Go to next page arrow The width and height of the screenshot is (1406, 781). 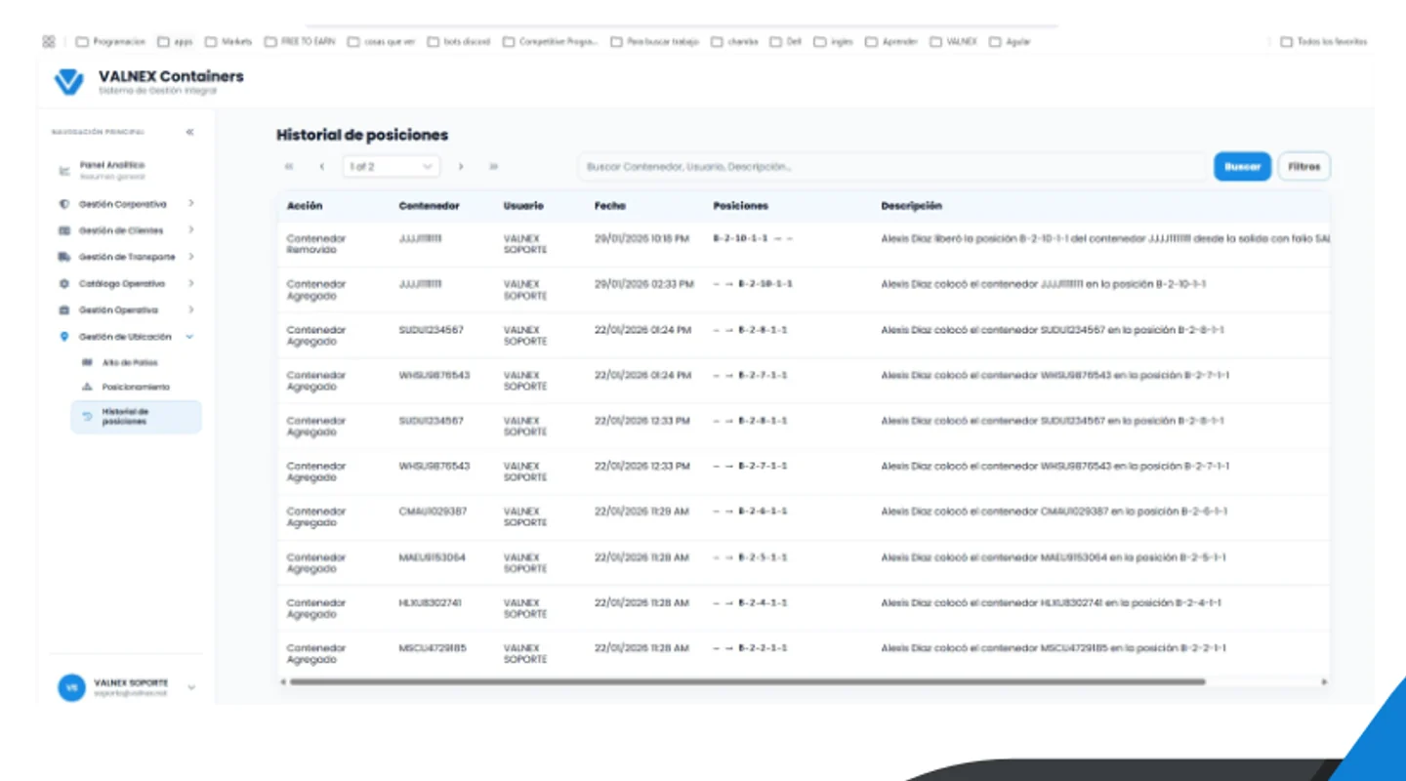(x=461, y=167)
